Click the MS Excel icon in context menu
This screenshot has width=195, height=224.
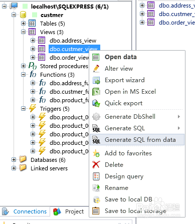[x=96, y=92]
